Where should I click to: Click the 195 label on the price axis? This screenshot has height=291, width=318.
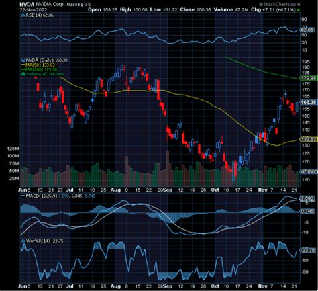[306, 62]
